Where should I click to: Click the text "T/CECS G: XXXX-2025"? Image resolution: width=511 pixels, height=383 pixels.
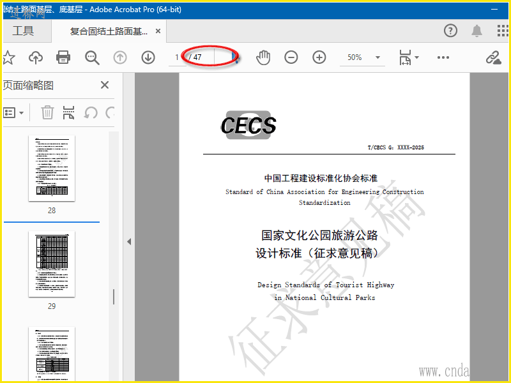(395, 147)
